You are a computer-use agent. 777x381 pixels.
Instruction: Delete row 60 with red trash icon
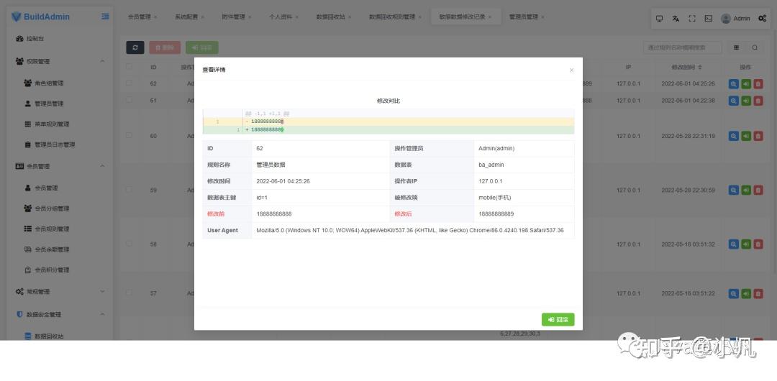click(x=758, y=136)
